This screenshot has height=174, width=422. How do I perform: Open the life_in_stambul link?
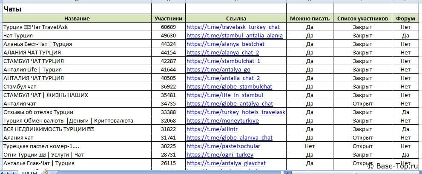coord(224,95)
